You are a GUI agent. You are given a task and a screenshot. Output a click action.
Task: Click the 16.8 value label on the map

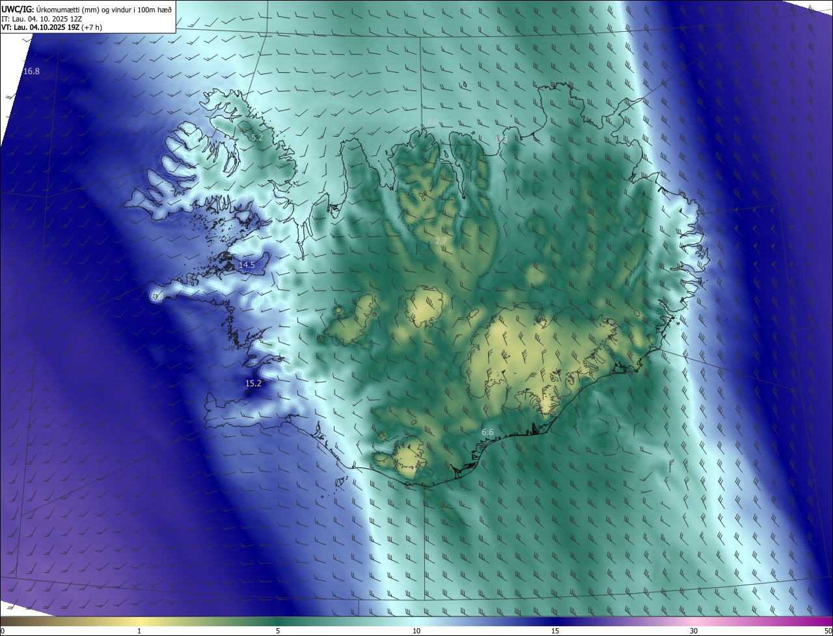coord(31,71)
